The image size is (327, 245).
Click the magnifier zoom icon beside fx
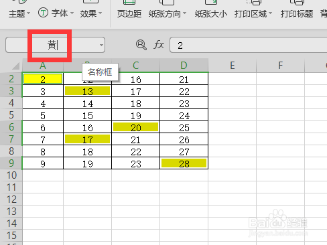tap(141, 45)
